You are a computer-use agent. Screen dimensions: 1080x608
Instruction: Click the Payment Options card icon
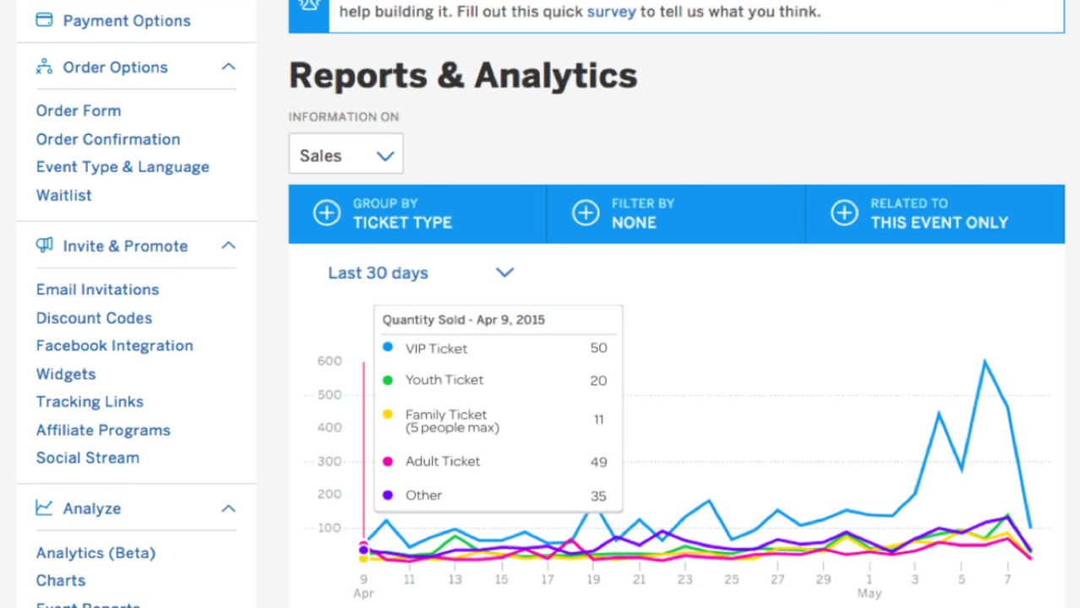44,20
